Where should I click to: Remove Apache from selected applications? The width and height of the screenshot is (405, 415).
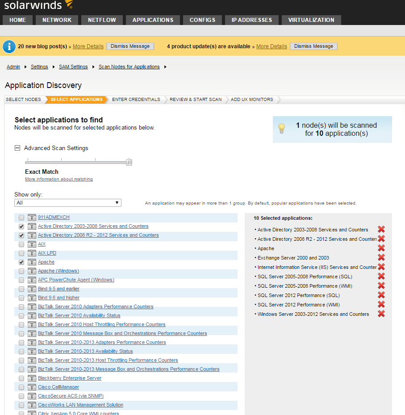(381, 248)
